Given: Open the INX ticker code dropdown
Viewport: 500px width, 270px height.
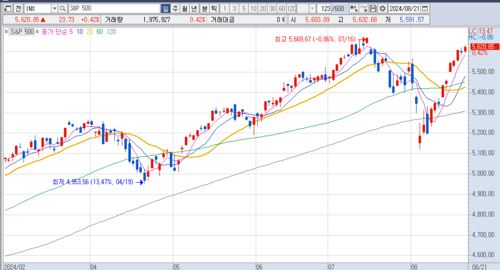Looking at the screenshot, I should click(x=54, y=9).
